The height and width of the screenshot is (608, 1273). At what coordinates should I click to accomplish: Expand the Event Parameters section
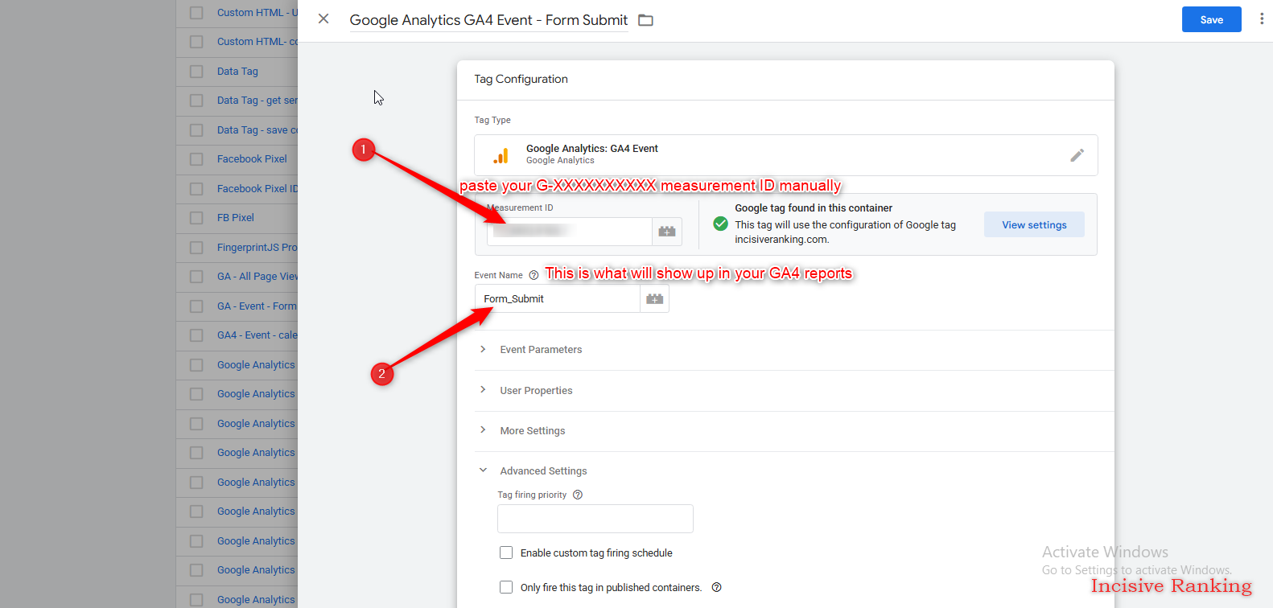tap(541, 350)
